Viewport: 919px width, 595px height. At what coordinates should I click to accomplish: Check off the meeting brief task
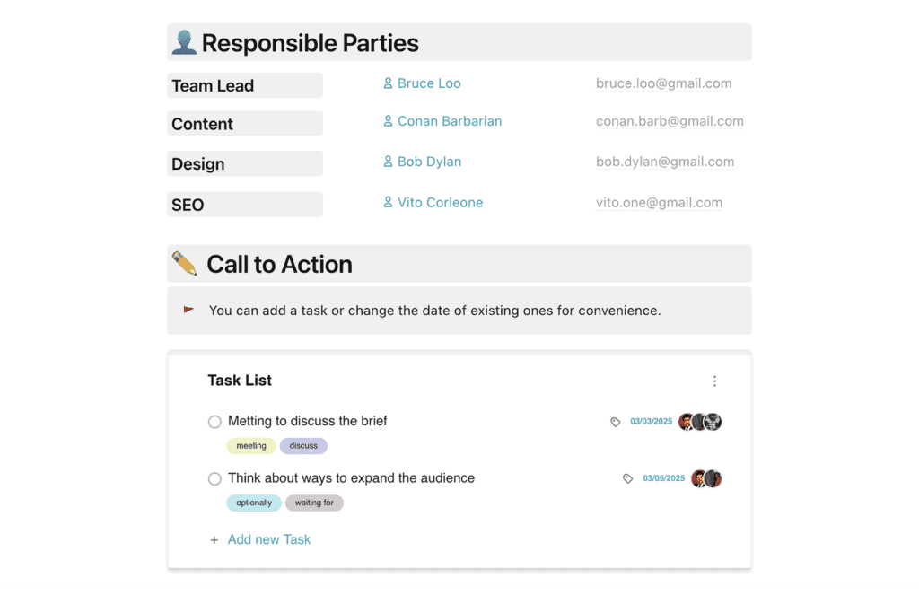214,421
